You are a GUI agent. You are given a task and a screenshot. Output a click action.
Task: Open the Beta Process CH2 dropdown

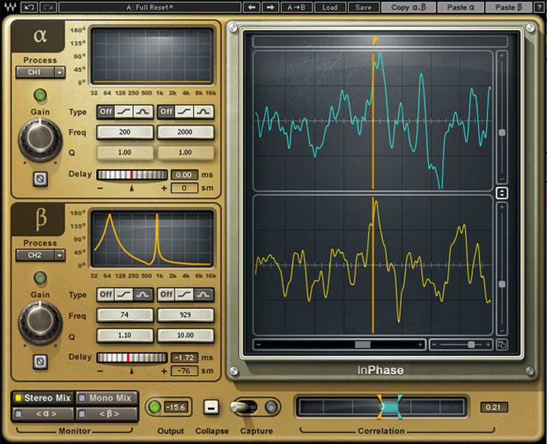40,255
